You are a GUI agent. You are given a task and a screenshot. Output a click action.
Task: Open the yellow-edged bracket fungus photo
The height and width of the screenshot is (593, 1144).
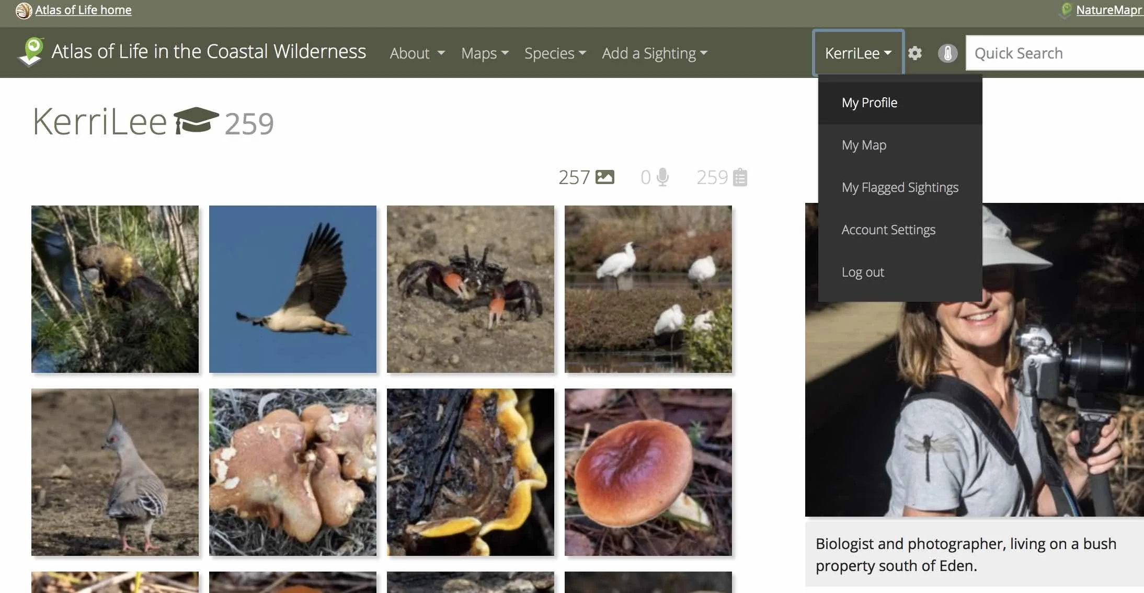(471, 472)
